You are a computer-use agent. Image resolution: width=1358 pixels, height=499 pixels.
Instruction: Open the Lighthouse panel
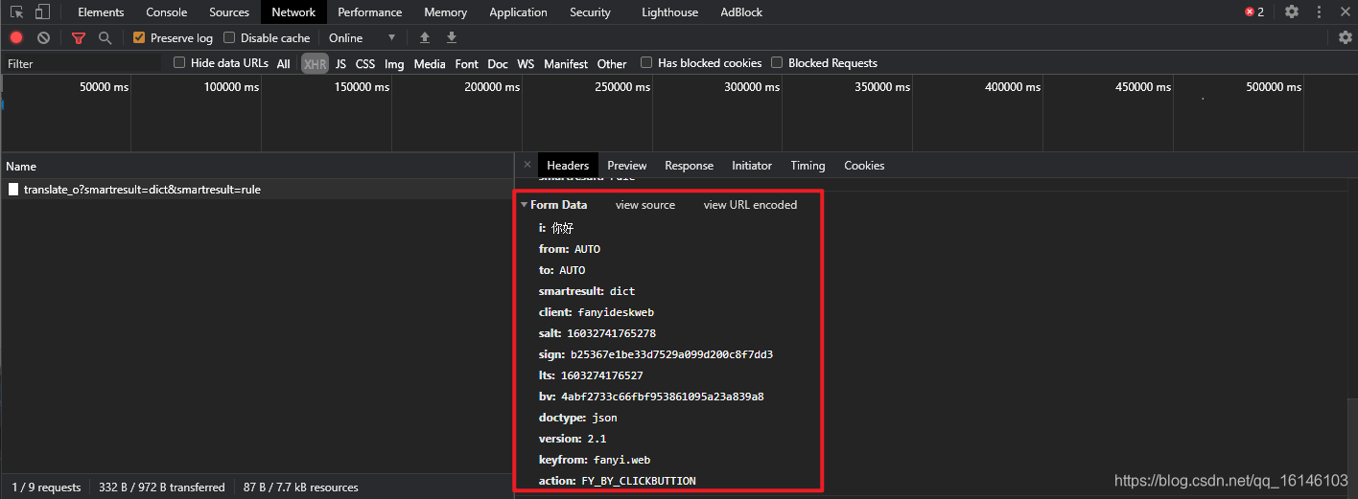(x=670, y=11)
